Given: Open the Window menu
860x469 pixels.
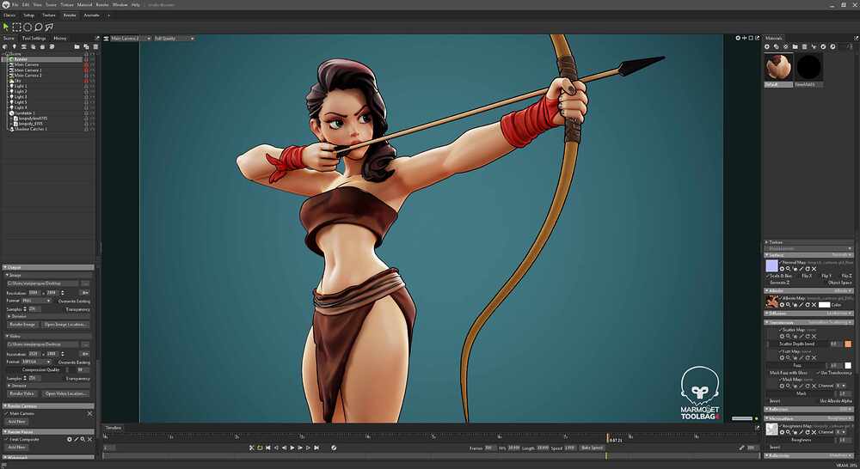Looking at the screenshot, I should (x=120, y=4).
